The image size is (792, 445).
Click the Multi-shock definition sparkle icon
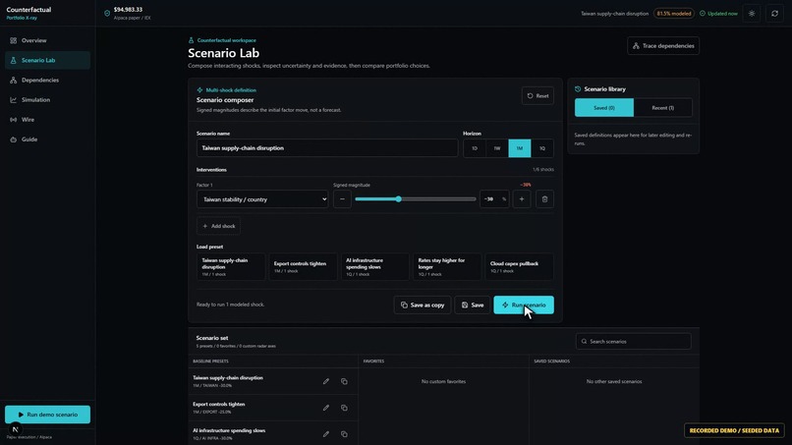point(200,90)
